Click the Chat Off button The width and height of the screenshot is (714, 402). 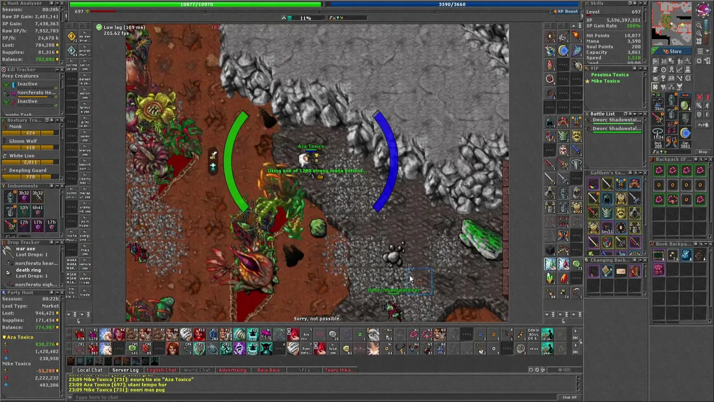[570, 397]
